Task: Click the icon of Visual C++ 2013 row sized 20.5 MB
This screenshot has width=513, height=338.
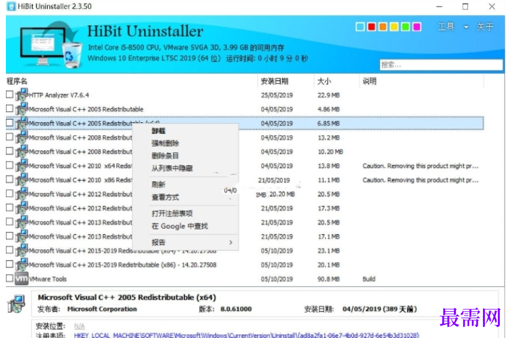Action: point(22,222)
